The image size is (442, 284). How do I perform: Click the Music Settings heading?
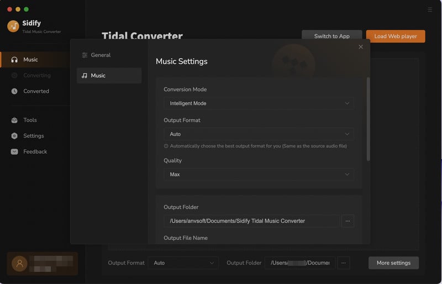pos(182,61)
